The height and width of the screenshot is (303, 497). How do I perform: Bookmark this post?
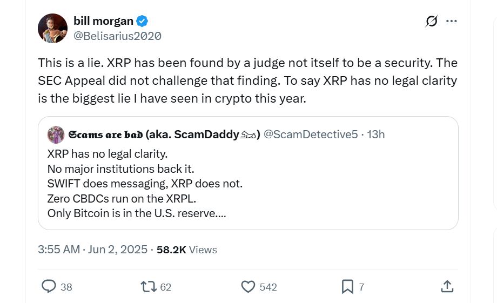coord(347,287)
